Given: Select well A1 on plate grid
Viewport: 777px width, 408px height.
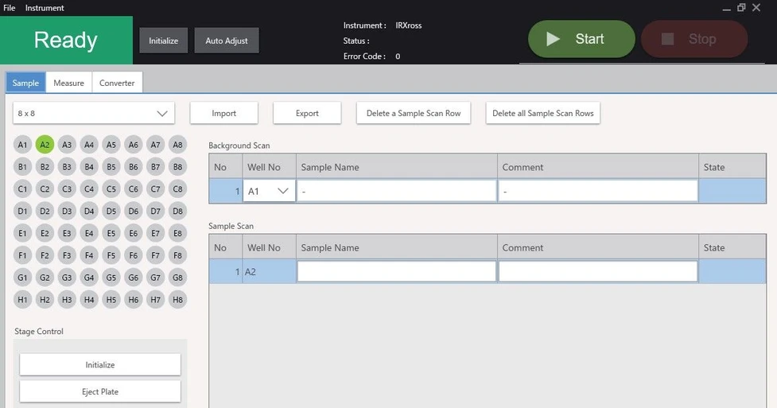Looking at the screenshot, I should [23, 145].
